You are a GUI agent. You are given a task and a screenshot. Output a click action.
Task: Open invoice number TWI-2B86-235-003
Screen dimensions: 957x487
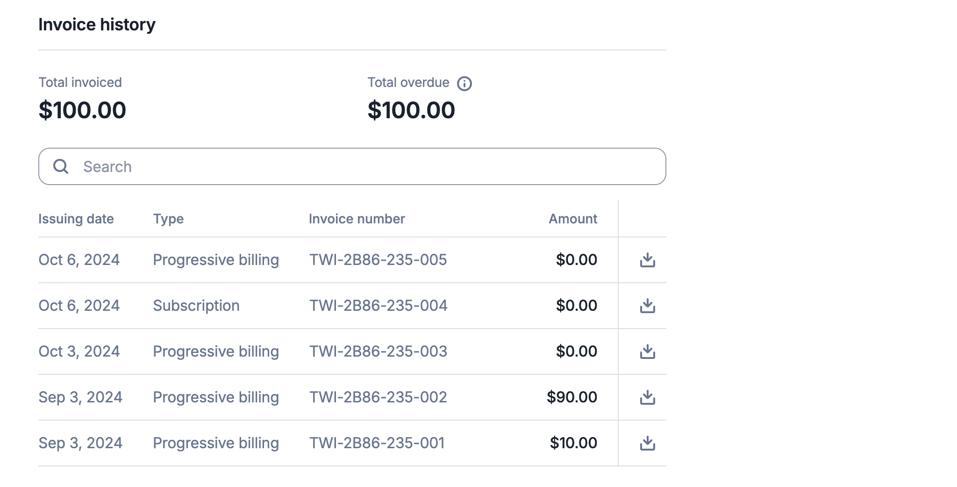click(x=378, y=351)
